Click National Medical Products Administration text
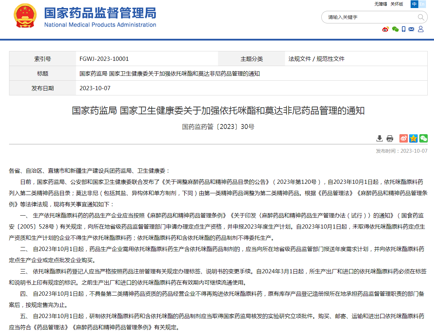 [100, 25]
